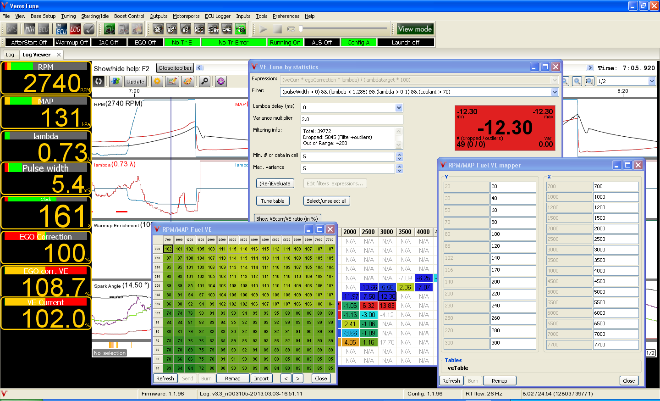Click the magnifier search icon in log toolbar
The image size is (660, 401).
(204, 81)
